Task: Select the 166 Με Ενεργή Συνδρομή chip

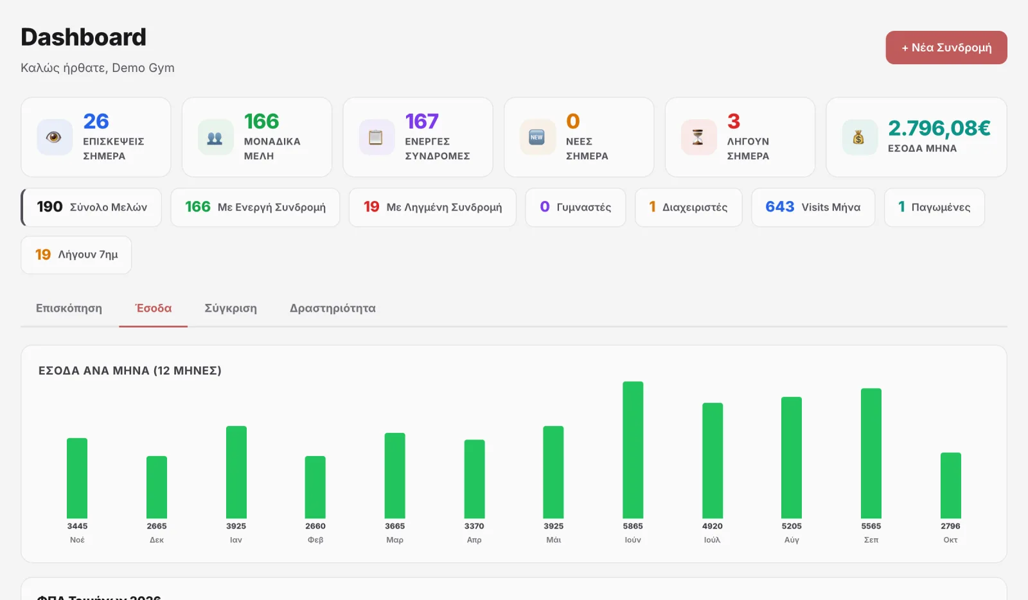Action: 255,207
